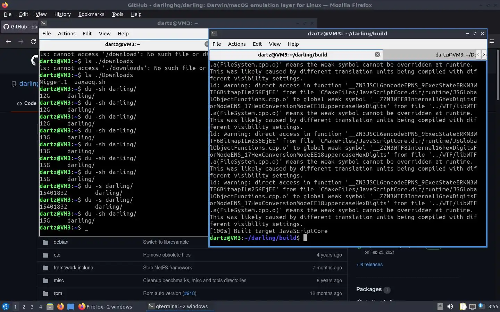The image size is (500, 312).
Task: Open the File menu in Firefox menu bar
Action: [x=7, y=14]
